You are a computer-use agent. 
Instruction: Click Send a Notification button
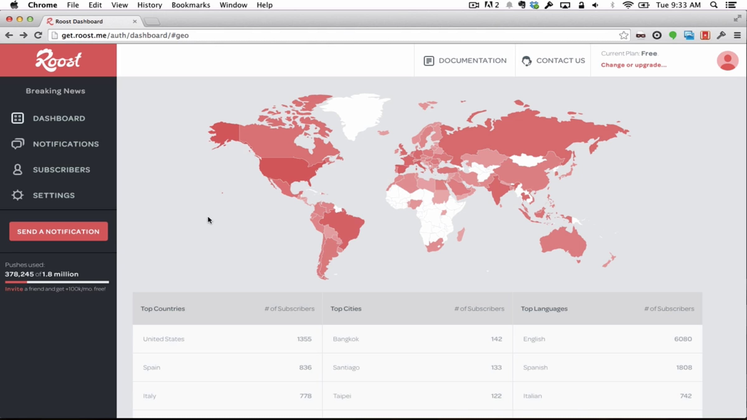[59, 231]
